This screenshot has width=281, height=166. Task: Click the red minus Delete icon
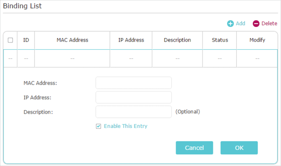[x=256, y=23]
